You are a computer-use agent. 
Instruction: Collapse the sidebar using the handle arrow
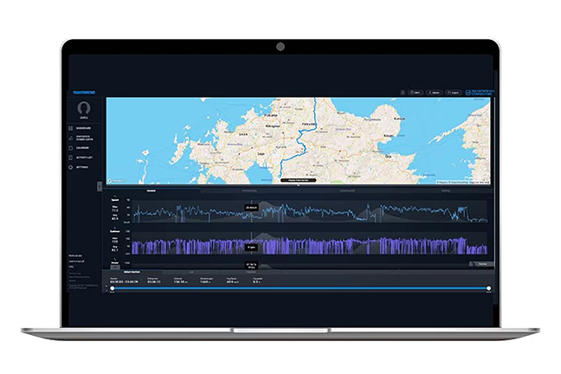coord(100,186)
